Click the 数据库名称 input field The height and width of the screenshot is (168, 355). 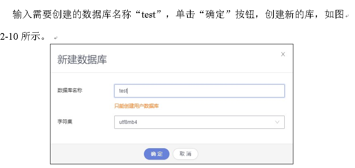(x=199, y=91)
